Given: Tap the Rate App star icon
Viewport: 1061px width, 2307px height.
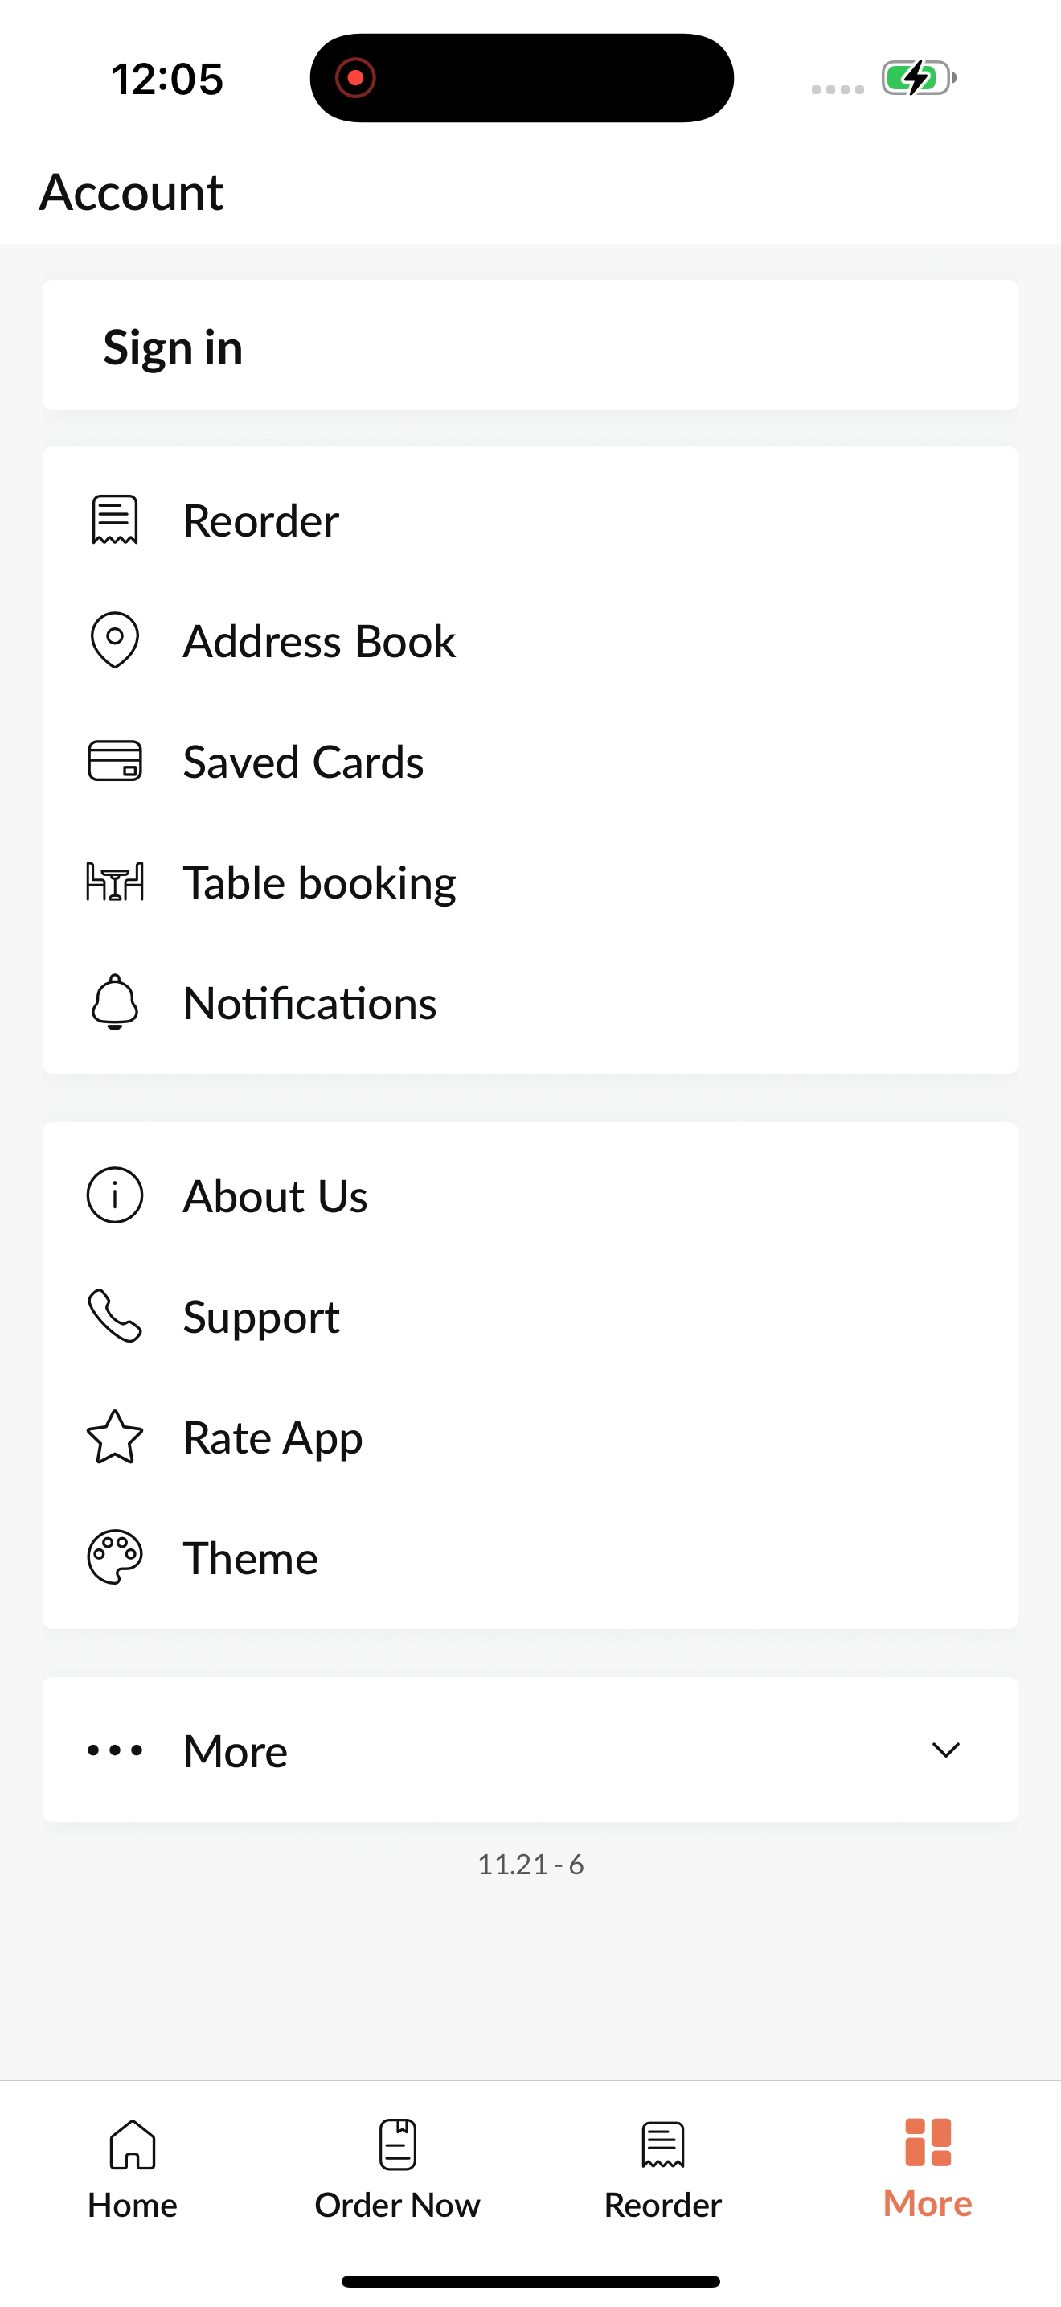Looking at the screenshot, I should coord(114,1437).
